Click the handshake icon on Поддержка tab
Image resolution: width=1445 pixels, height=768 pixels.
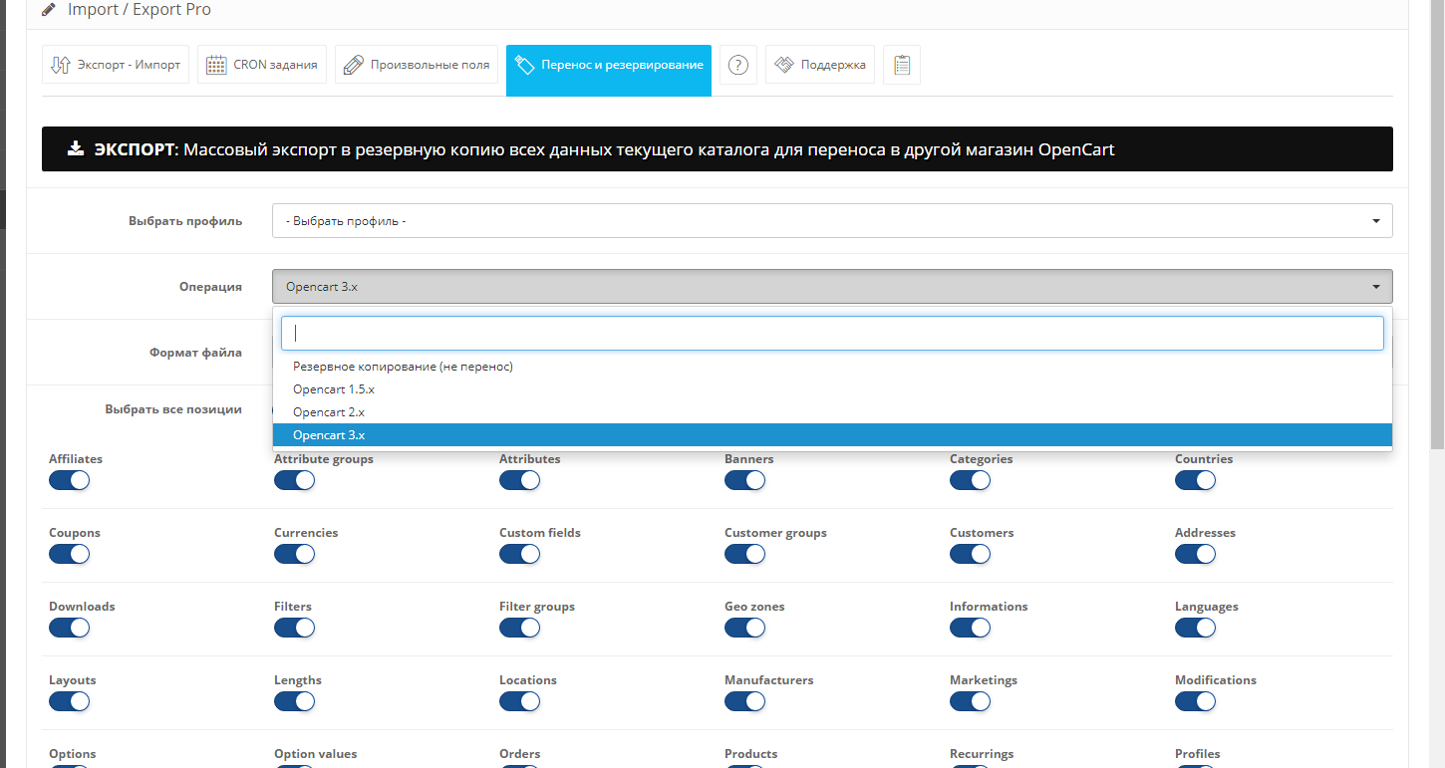tap(783, 65)
